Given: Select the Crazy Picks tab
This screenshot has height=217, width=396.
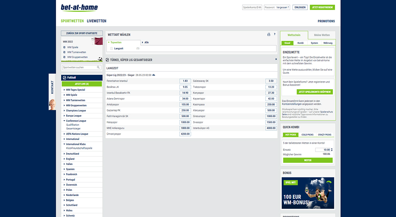Looking at the screenshot, I should tap(325, 135).
